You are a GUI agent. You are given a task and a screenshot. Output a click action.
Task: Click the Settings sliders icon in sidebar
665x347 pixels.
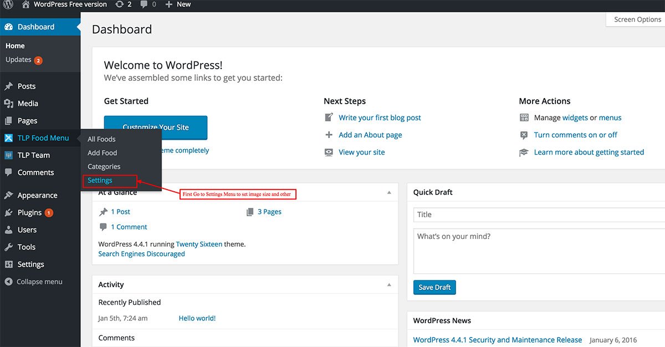pyautogui.click(x=8, y=264)
